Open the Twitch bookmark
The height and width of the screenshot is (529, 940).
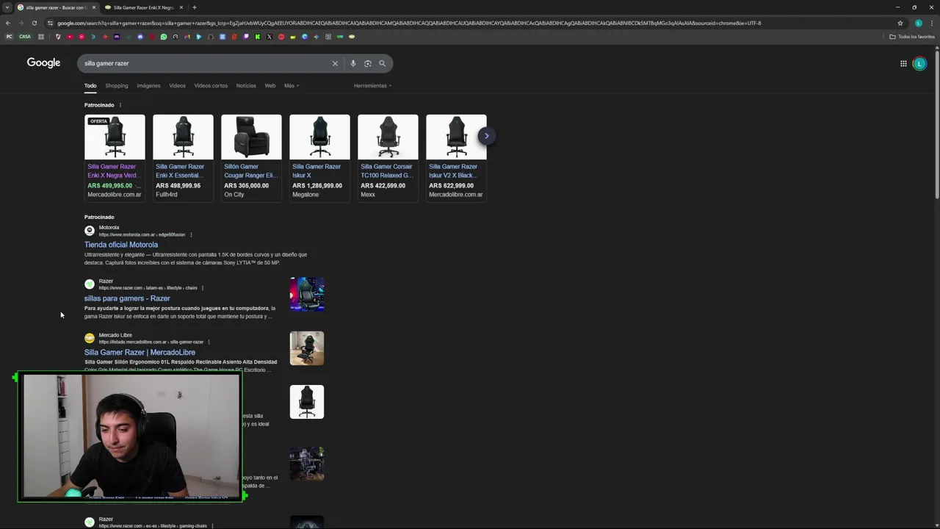[x=246, y=37]
